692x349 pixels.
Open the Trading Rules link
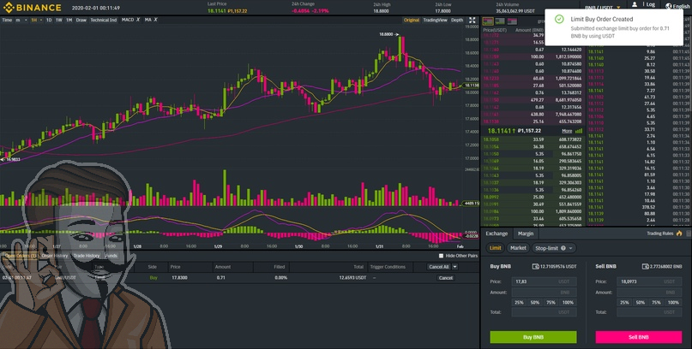660,234
